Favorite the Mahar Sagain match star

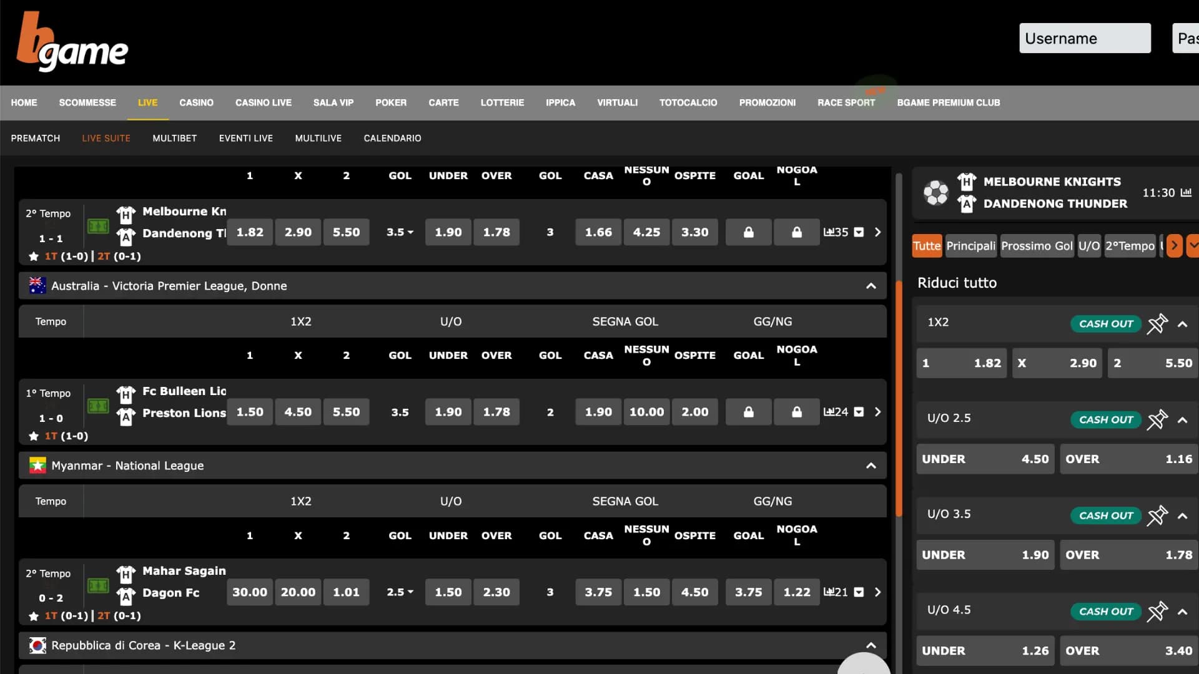[34, 616]
